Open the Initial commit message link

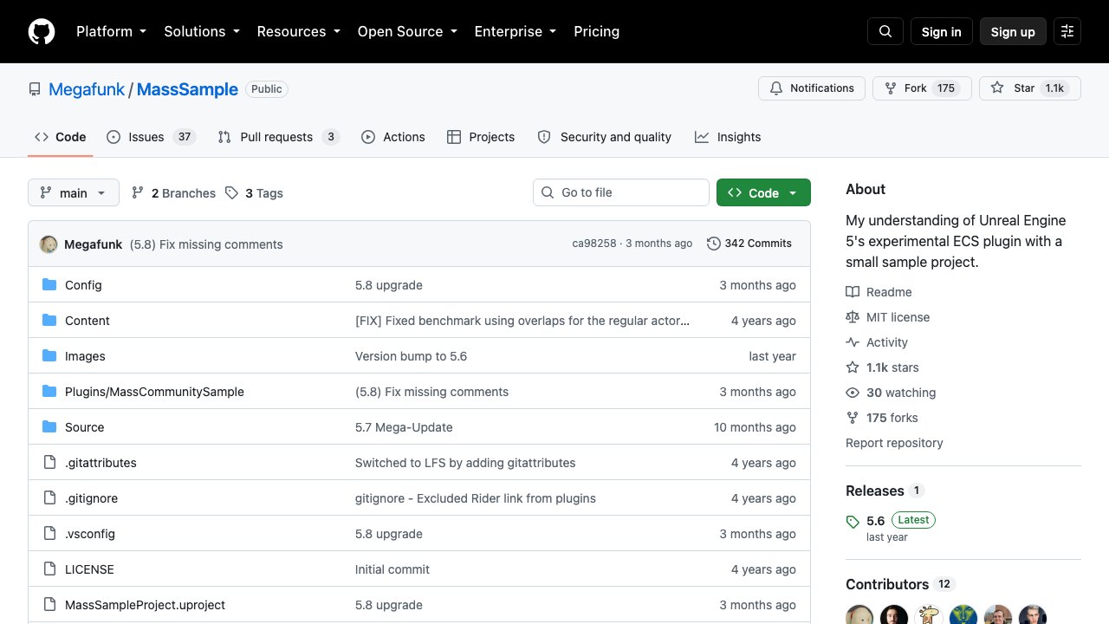pyautogui.click(x=392, y=569)
